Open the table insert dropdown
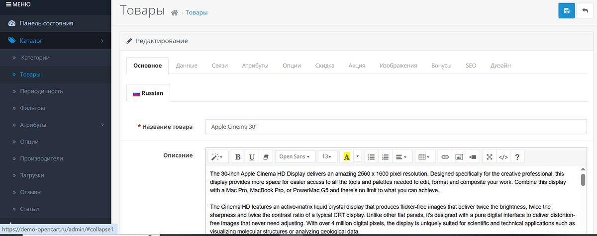Screen dimensions: 597x236 point(424,157)
